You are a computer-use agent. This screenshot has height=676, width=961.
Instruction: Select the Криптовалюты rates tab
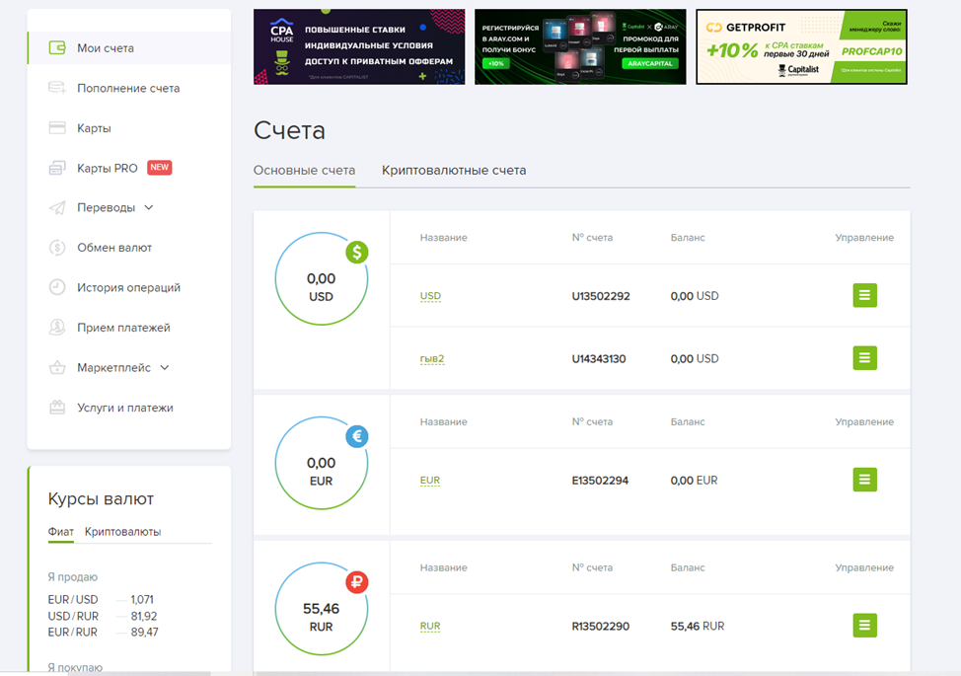[x=122, y=531]
